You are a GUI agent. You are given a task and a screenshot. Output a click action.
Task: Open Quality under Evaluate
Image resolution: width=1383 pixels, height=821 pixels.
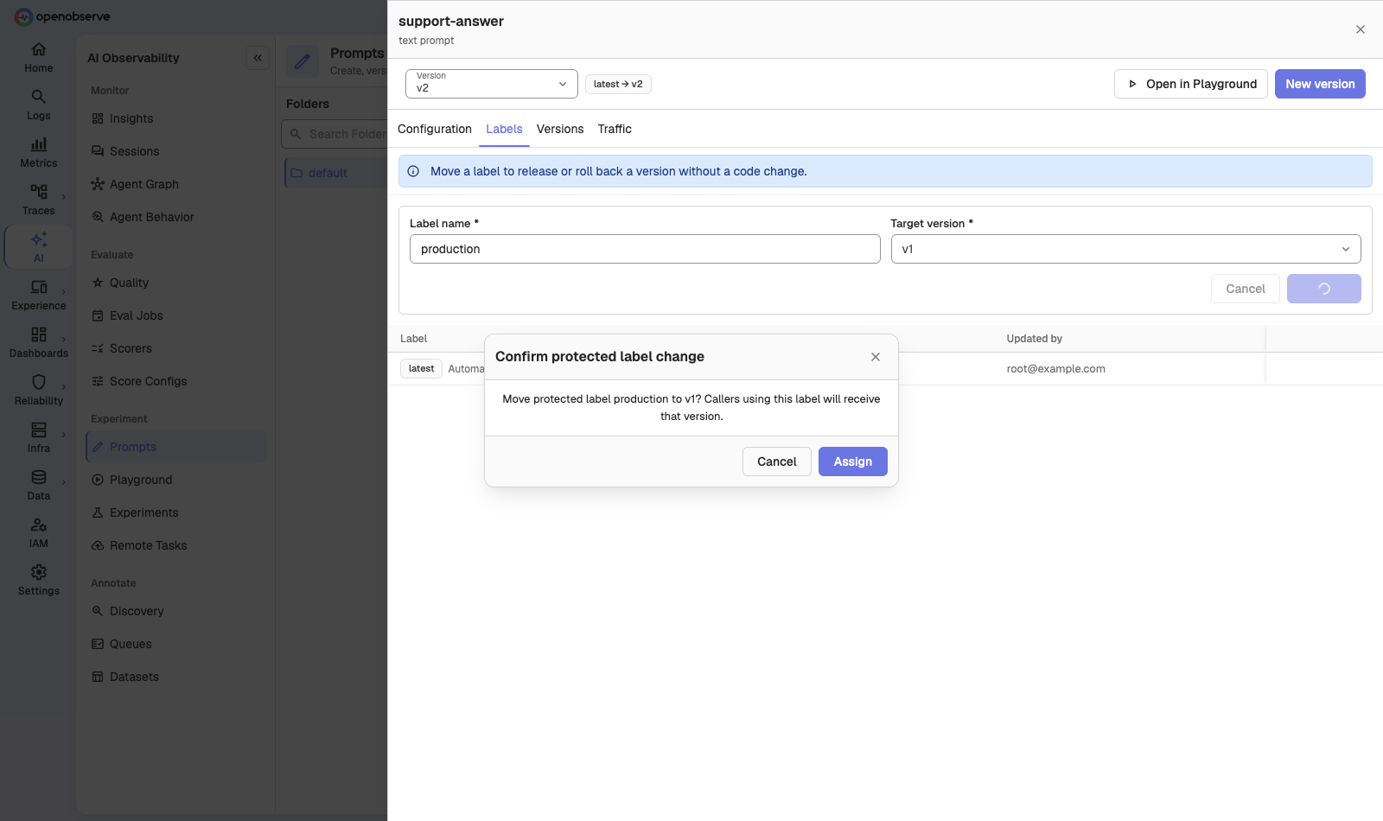point(175,283)
